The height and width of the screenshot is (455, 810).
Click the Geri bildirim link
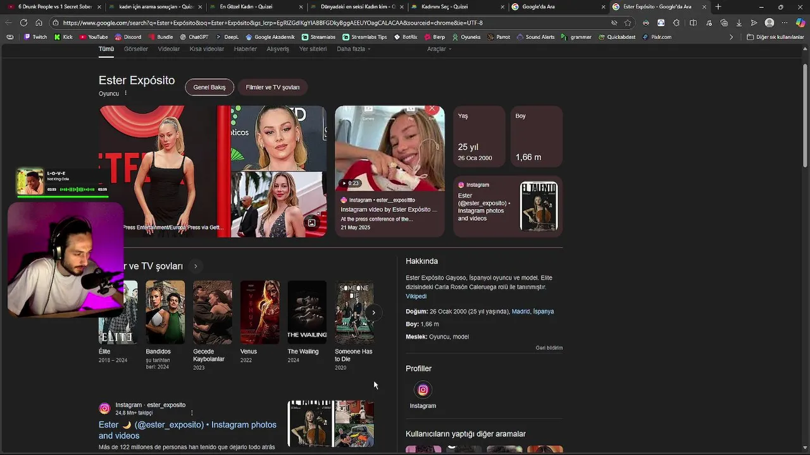point(549,348)
